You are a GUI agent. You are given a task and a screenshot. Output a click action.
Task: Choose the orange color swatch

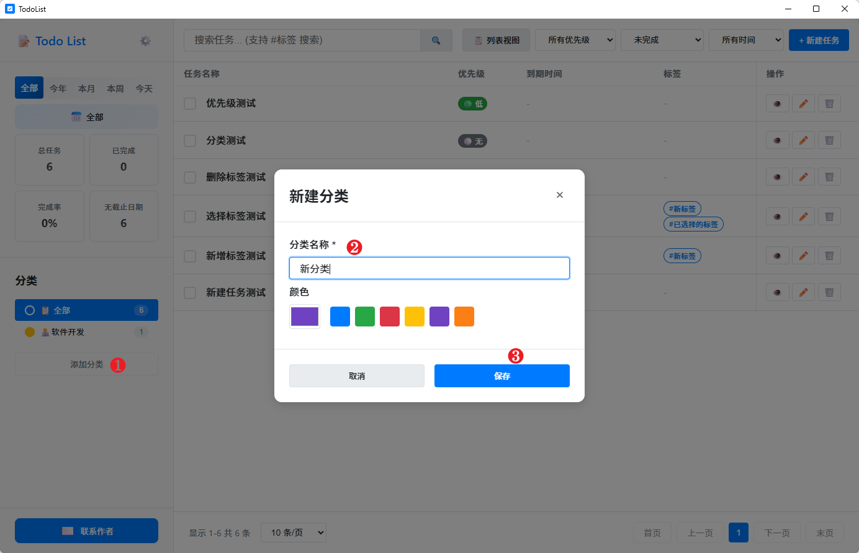coord(464,317)
